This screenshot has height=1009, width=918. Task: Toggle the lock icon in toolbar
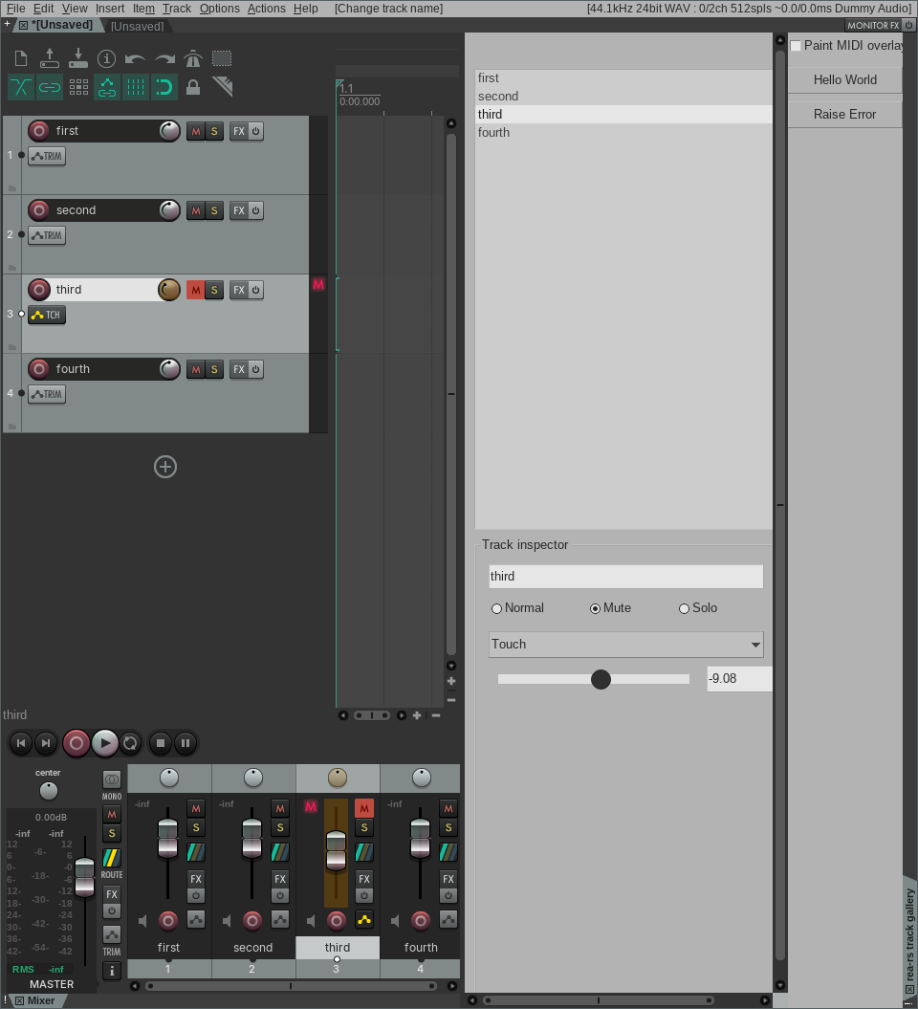click(192, 87)
